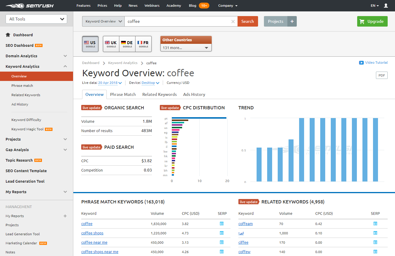The width and height of the screenshot is (395, 256).
Task: Click the 10+ blog notification badge
Action: coord(204,6)
